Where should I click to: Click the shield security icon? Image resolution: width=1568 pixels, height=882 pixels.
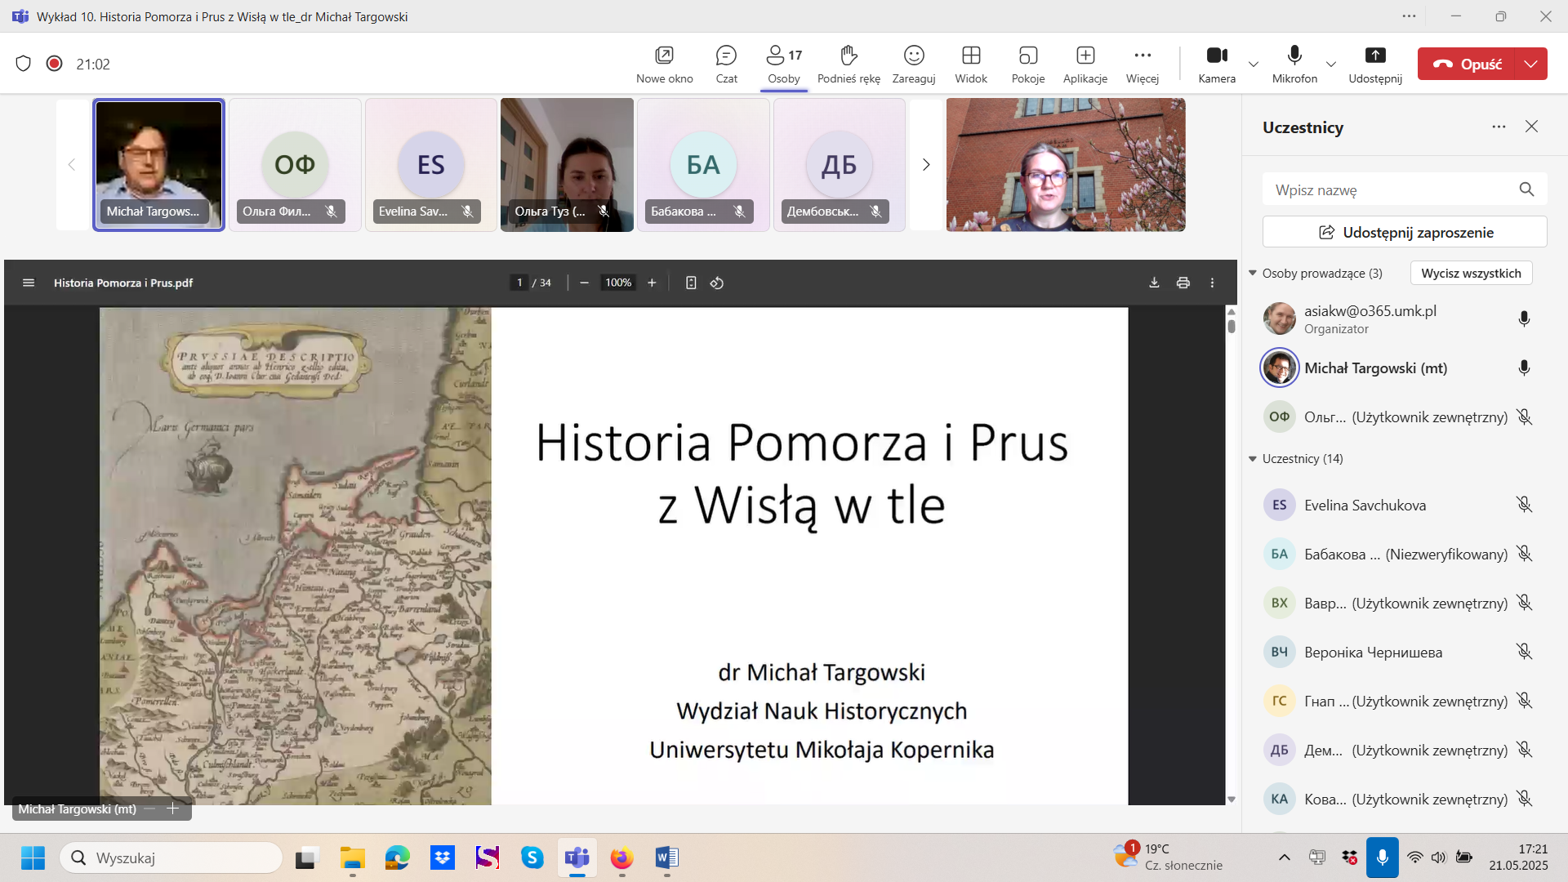coord(24,64)
